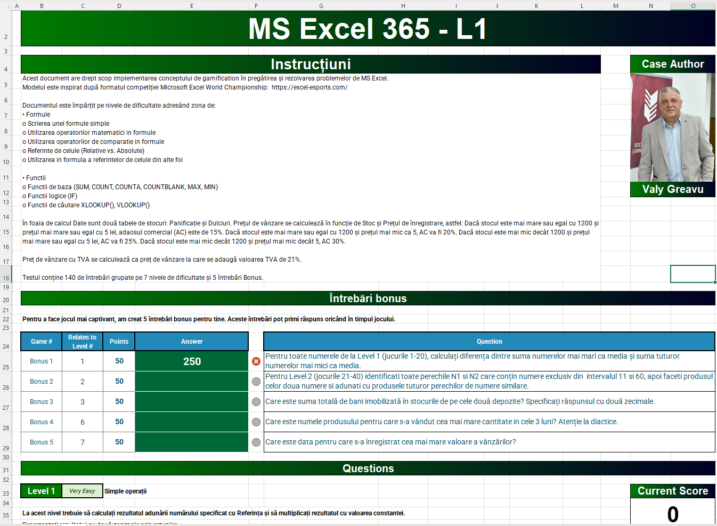Click the empty answer cell for Bonus 2

(x=192, y=382)
